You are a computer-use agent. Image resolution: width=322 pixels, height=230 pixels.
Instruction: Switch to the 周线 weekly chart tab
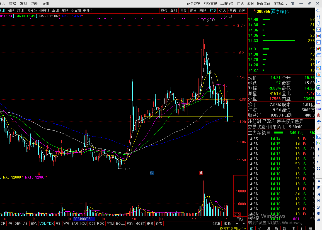point(11,11)
